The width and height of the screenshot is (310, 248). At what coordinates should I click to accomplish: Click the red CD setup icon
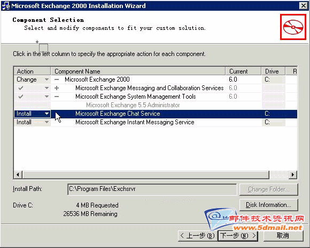pos(293,27)
